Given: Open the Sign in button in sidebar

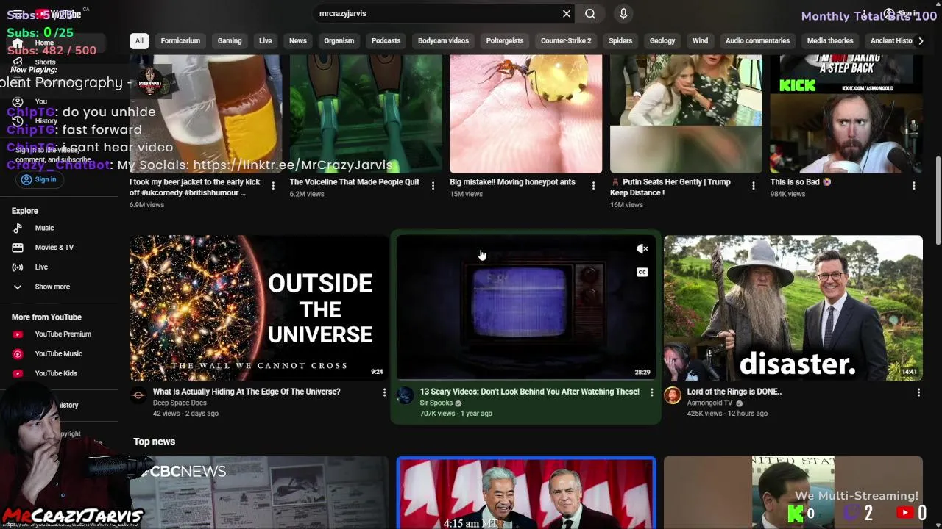Looking at the screenshot, I should click(38, 179).
